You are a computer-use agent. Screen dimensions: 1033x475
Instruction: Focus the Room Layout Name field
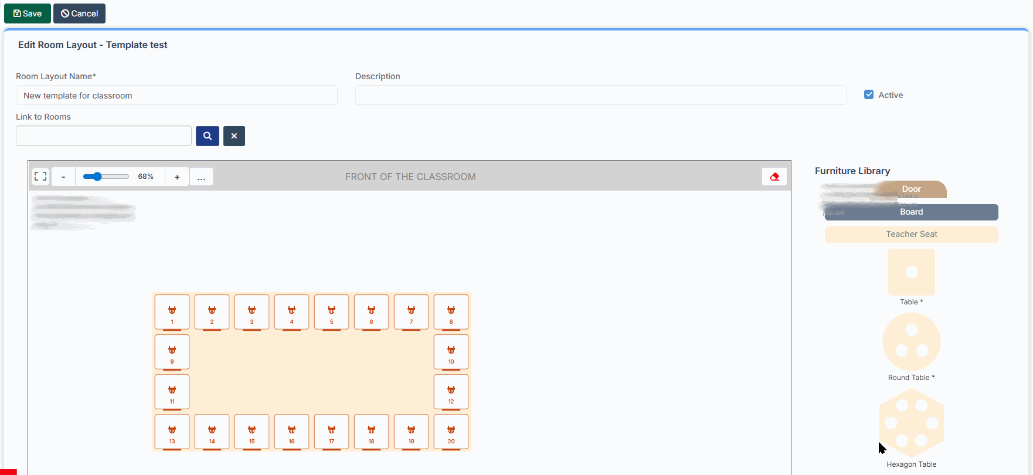click(x=176, y=96)
